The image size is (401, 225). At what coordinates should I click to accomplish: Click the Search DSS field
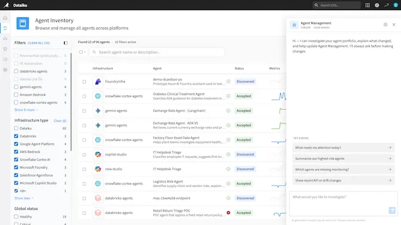[x=337, y=5]
